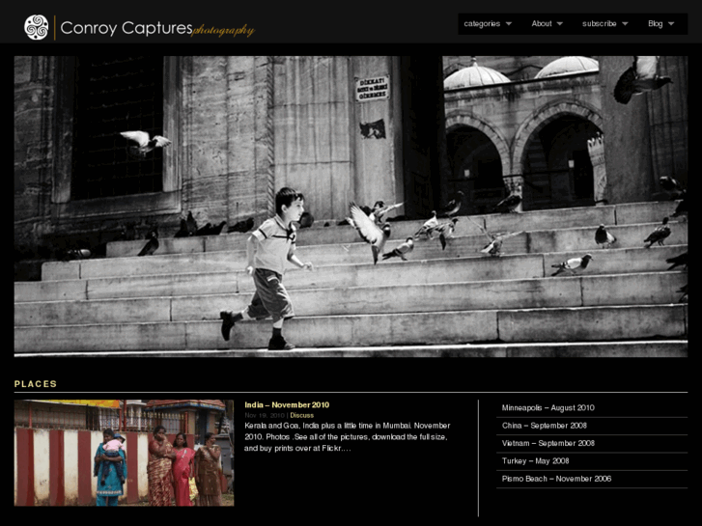Open Vietnam – September 2008 post
Image resolution: width=702 pixels, height=526 pixels.
pyautogui.click(x=548, y=443)
